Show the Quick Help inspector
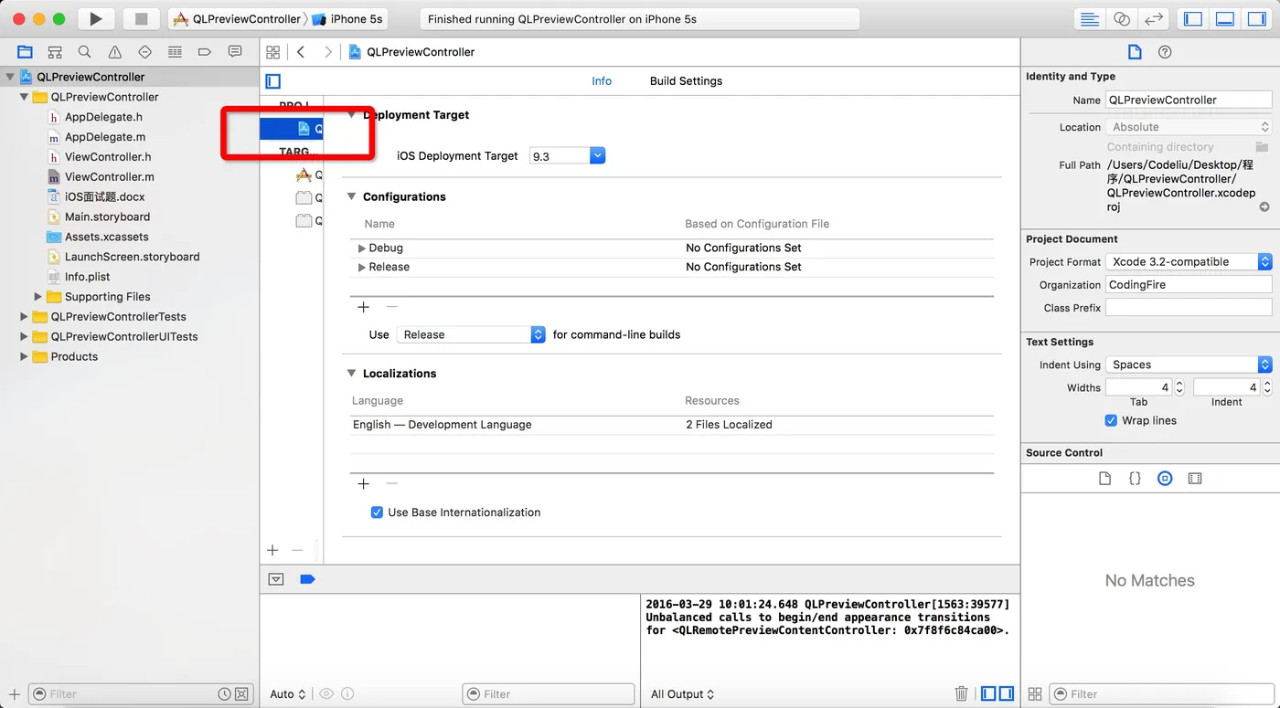 [1165, 52]
